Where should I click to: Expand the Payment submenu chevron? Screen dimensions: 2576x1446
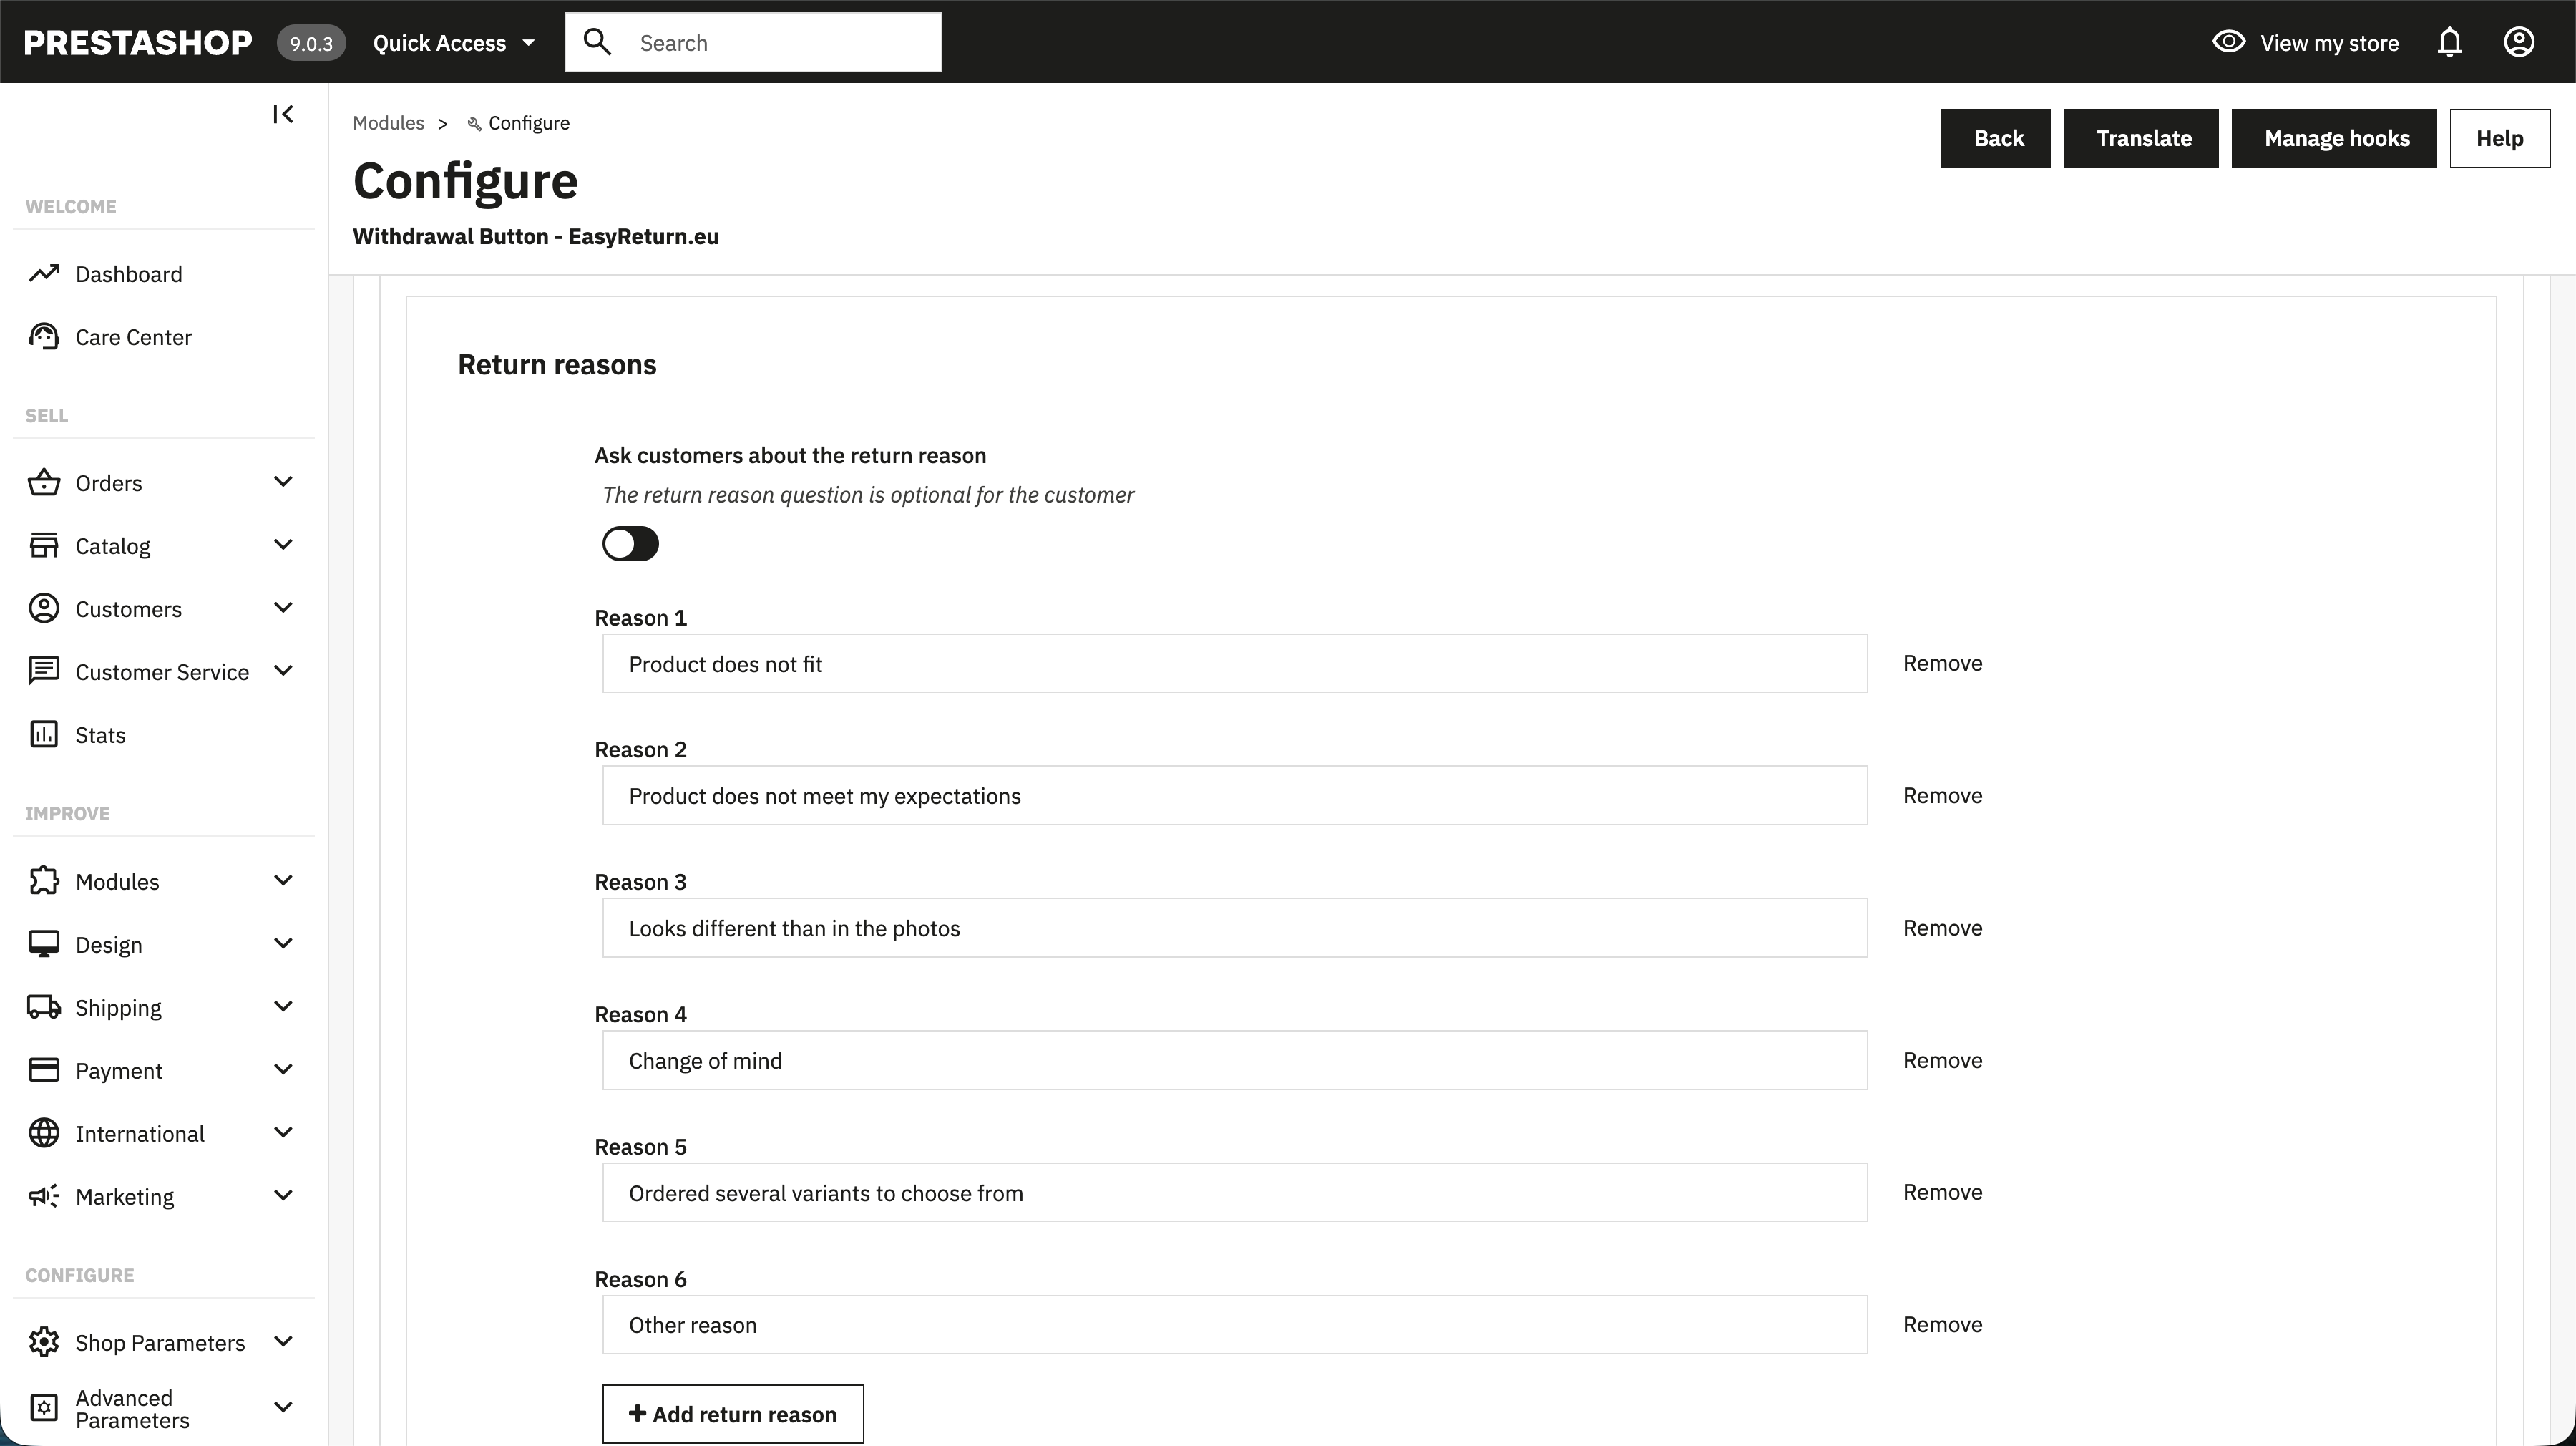click(283, 1069)
